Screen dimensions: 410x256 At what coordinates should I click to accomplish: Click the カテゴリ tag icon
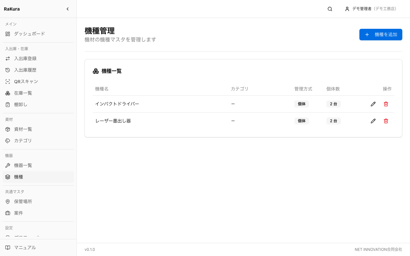8,141
